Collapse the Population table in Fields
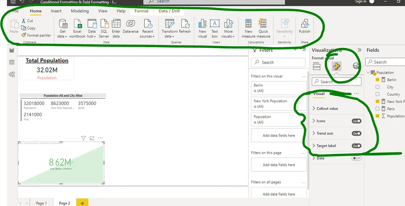 click(368, 72)
